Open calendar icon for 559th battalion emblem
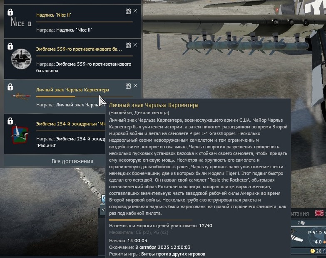 (128, 45)
